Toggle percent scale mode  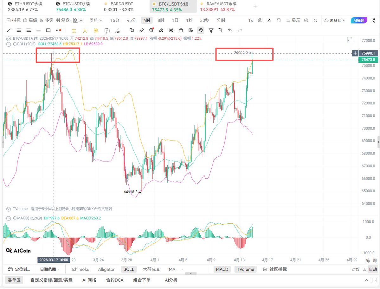(x=364, y=269)
